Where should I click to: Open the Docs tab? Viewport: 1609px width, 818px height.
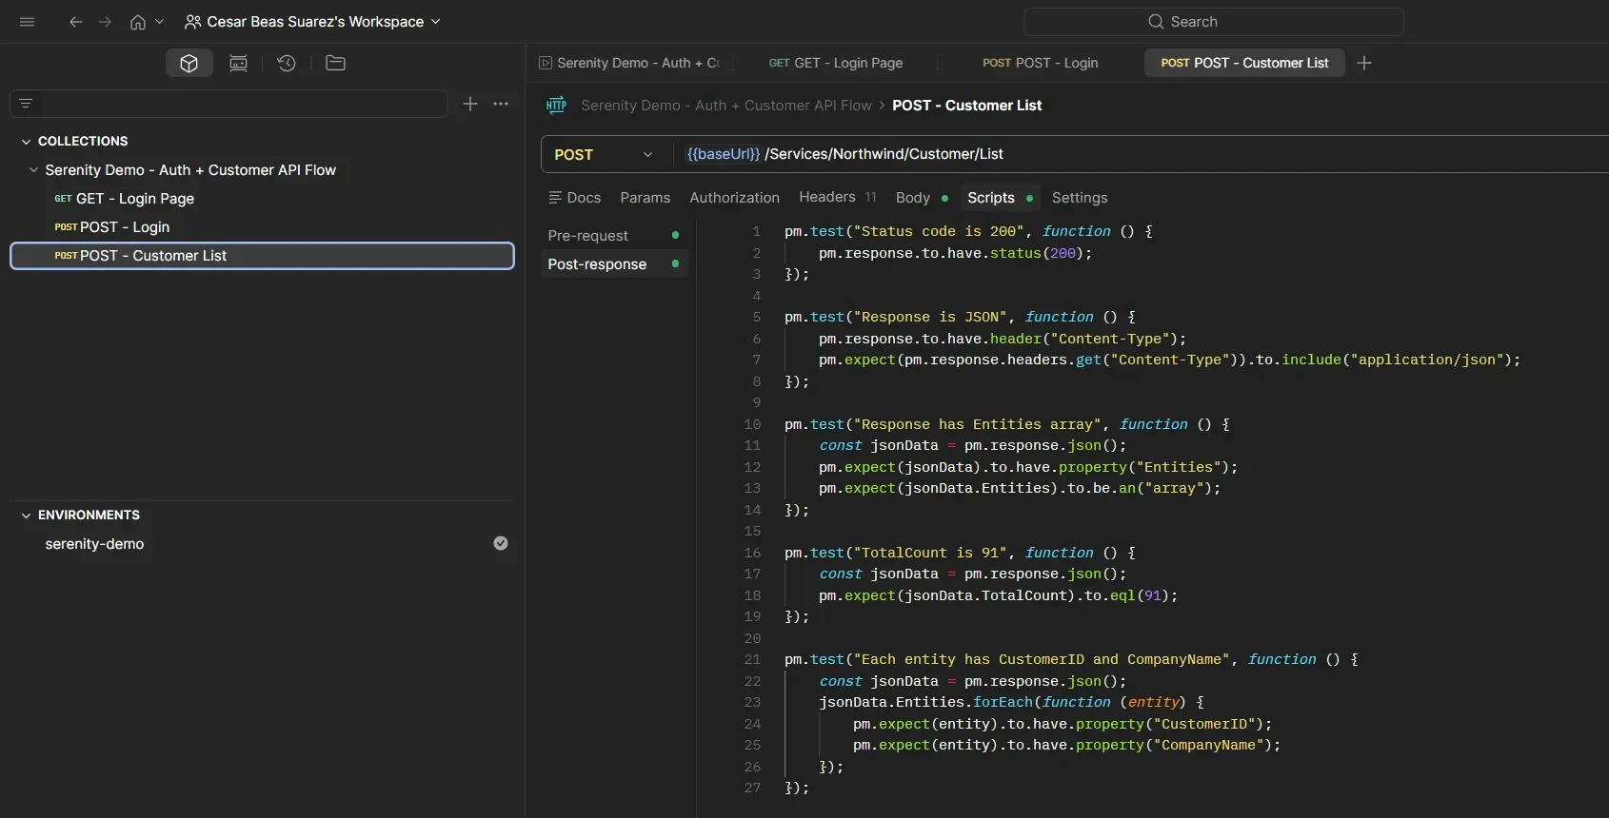575,198
